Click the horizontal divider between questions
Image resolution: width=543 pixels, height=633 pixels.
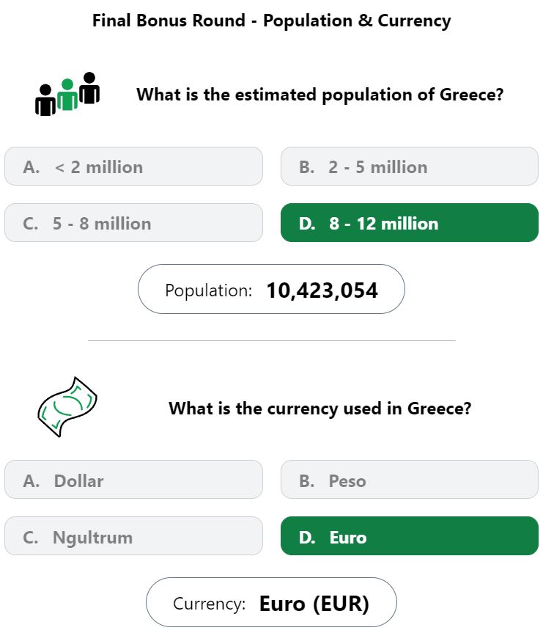tap(271, 341)
